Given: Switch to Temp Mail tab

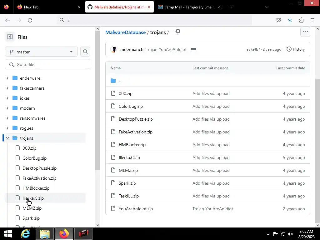Looking at the screenshot, I should pos(189,7).
